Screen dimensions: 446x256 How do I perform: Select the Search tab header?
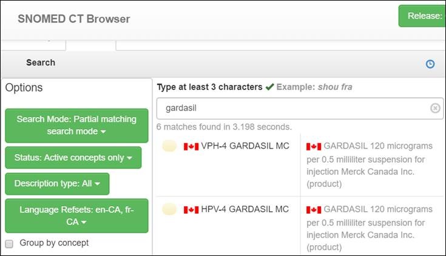(x=41, y=62)
